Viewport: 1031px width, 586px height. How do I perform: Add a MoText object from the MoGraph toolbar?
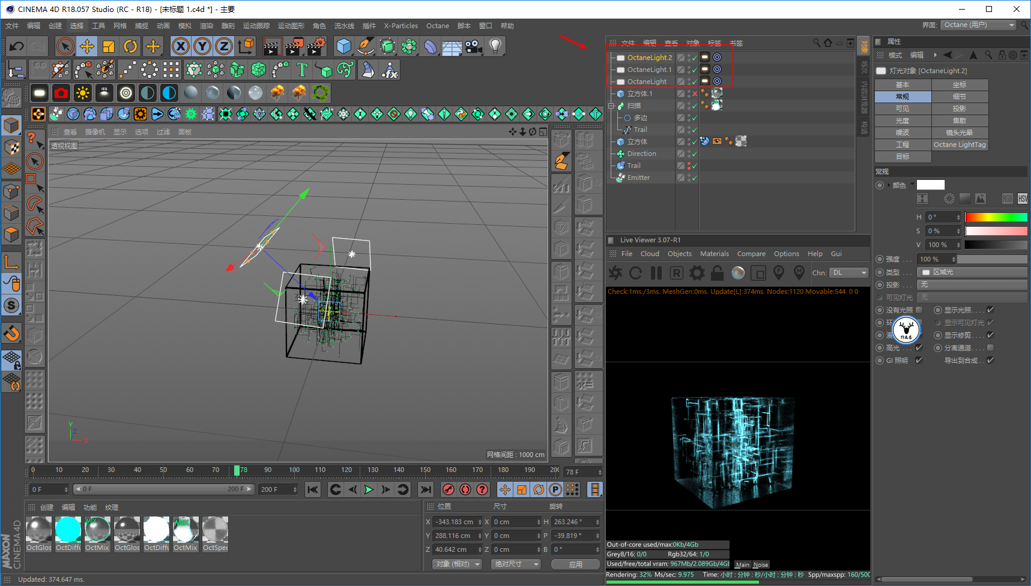(x=302, y=70)
